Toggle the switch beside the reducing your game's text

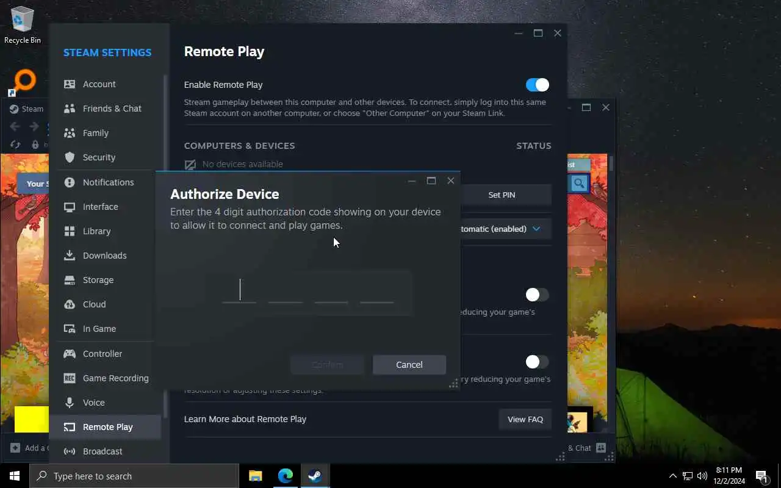click(538, 295)
